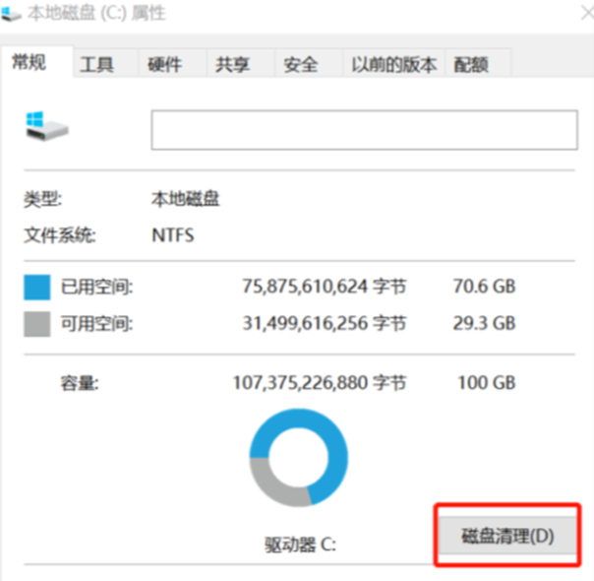594x581 pixels.
Task: Click the 100 GB capacity value
Action: 487,383
